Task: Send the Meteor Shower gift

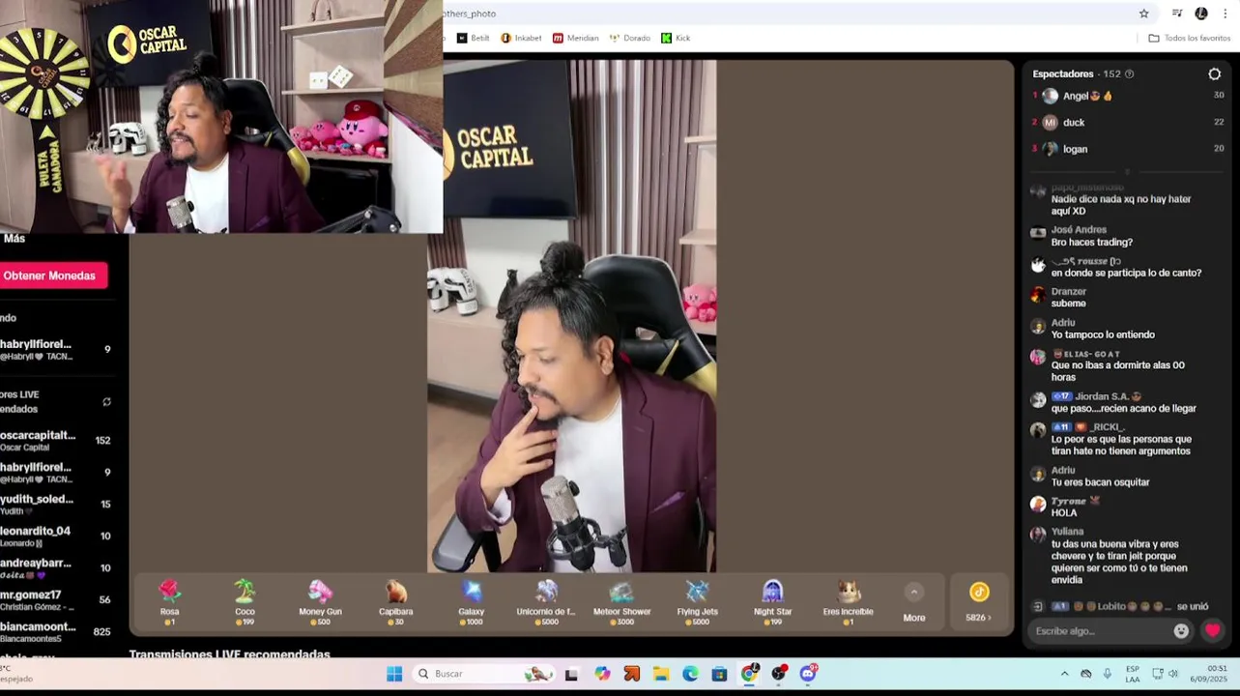Action: [x=621, y=602]
